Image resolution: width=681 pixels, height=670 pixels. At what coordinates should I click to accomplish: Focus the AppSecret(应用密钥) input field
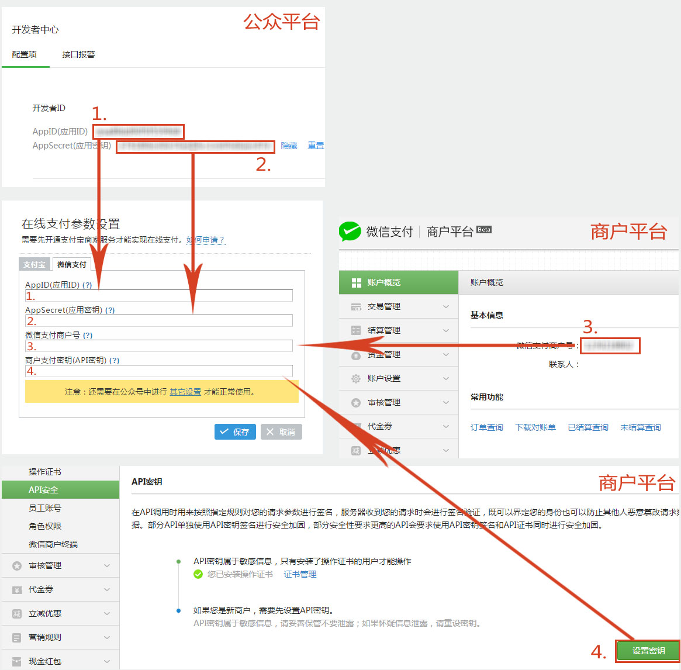159,321
